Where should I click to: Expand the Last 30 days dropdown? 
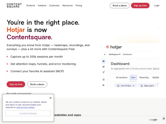click(126, 86)
